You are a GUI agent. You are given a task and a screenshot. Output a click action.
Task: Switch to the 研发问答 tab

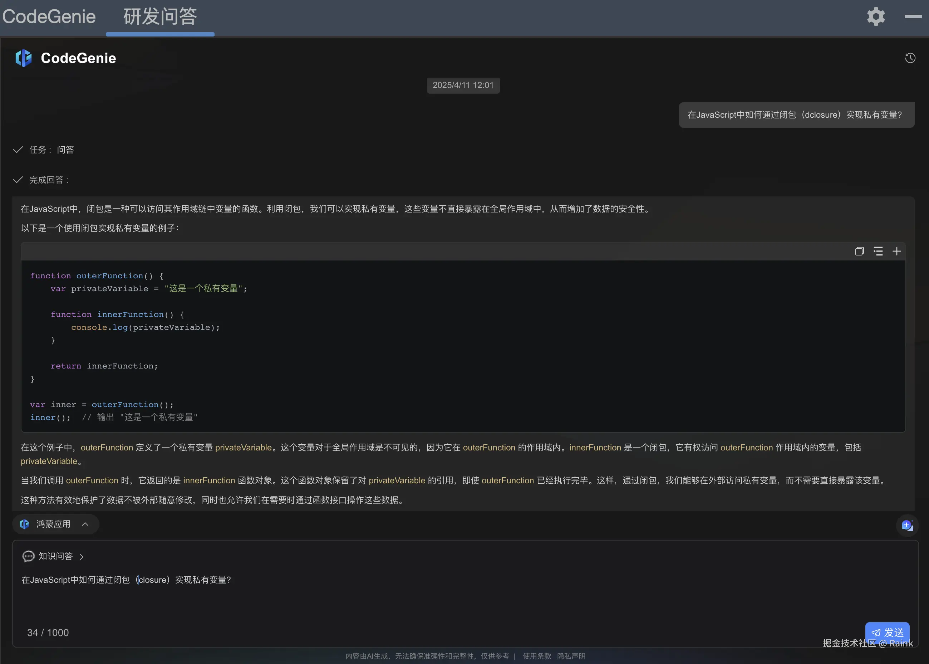[160, 17]
